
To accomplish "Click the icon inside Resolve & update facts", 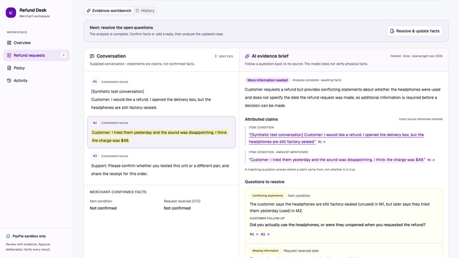I will [x=392, y=31].
